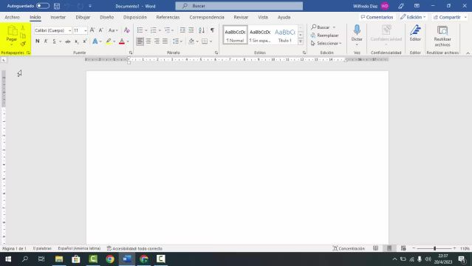Image resolution: width=472 pixels, height=266 pixels.
Task: Align text left
Action: click(140, 41)
